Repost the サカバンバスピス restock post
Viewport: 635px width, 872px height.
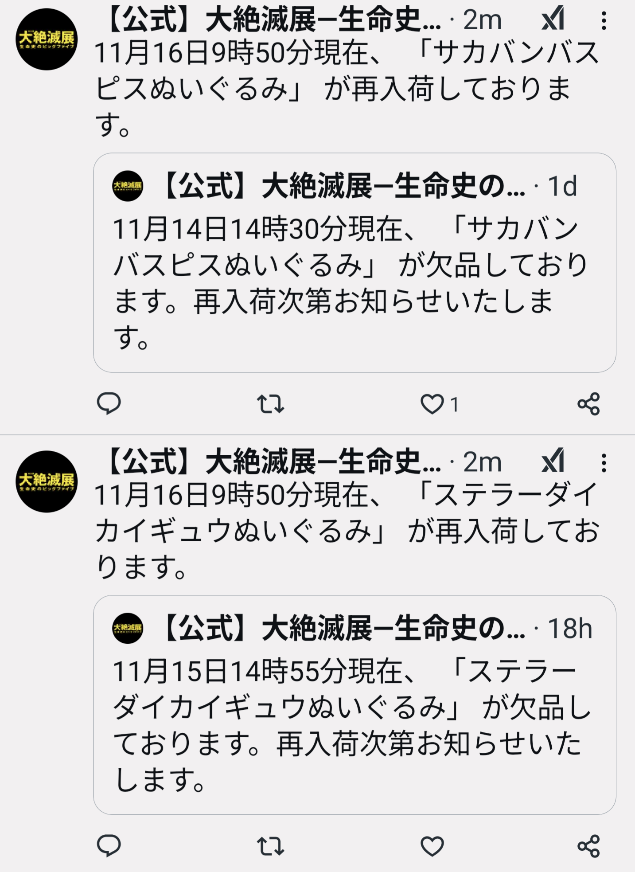[x=270, y=404]
